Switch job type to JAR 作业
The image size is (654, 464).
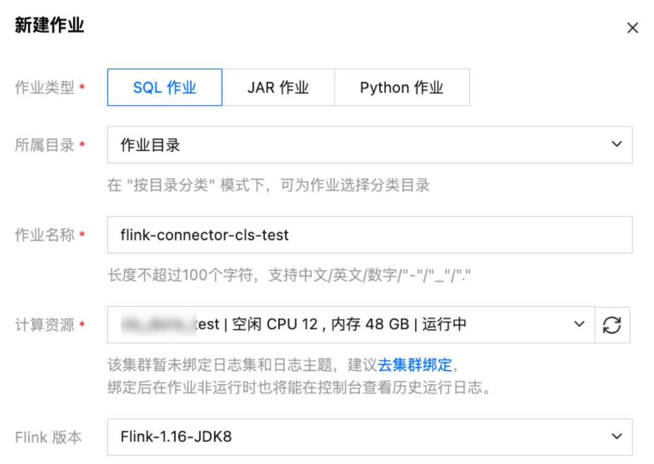(x=278, y=88)
